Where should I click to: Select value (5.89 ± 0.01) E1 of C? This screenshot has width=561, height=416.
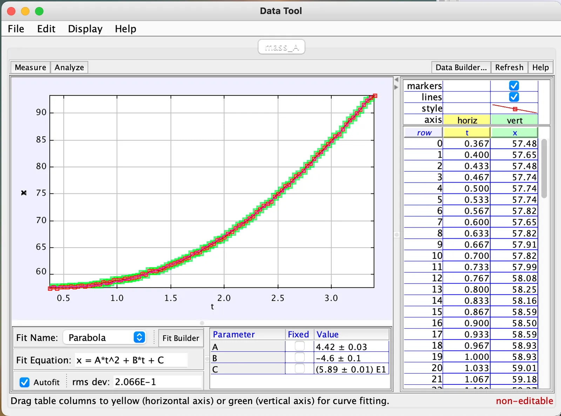click(352, 369)
